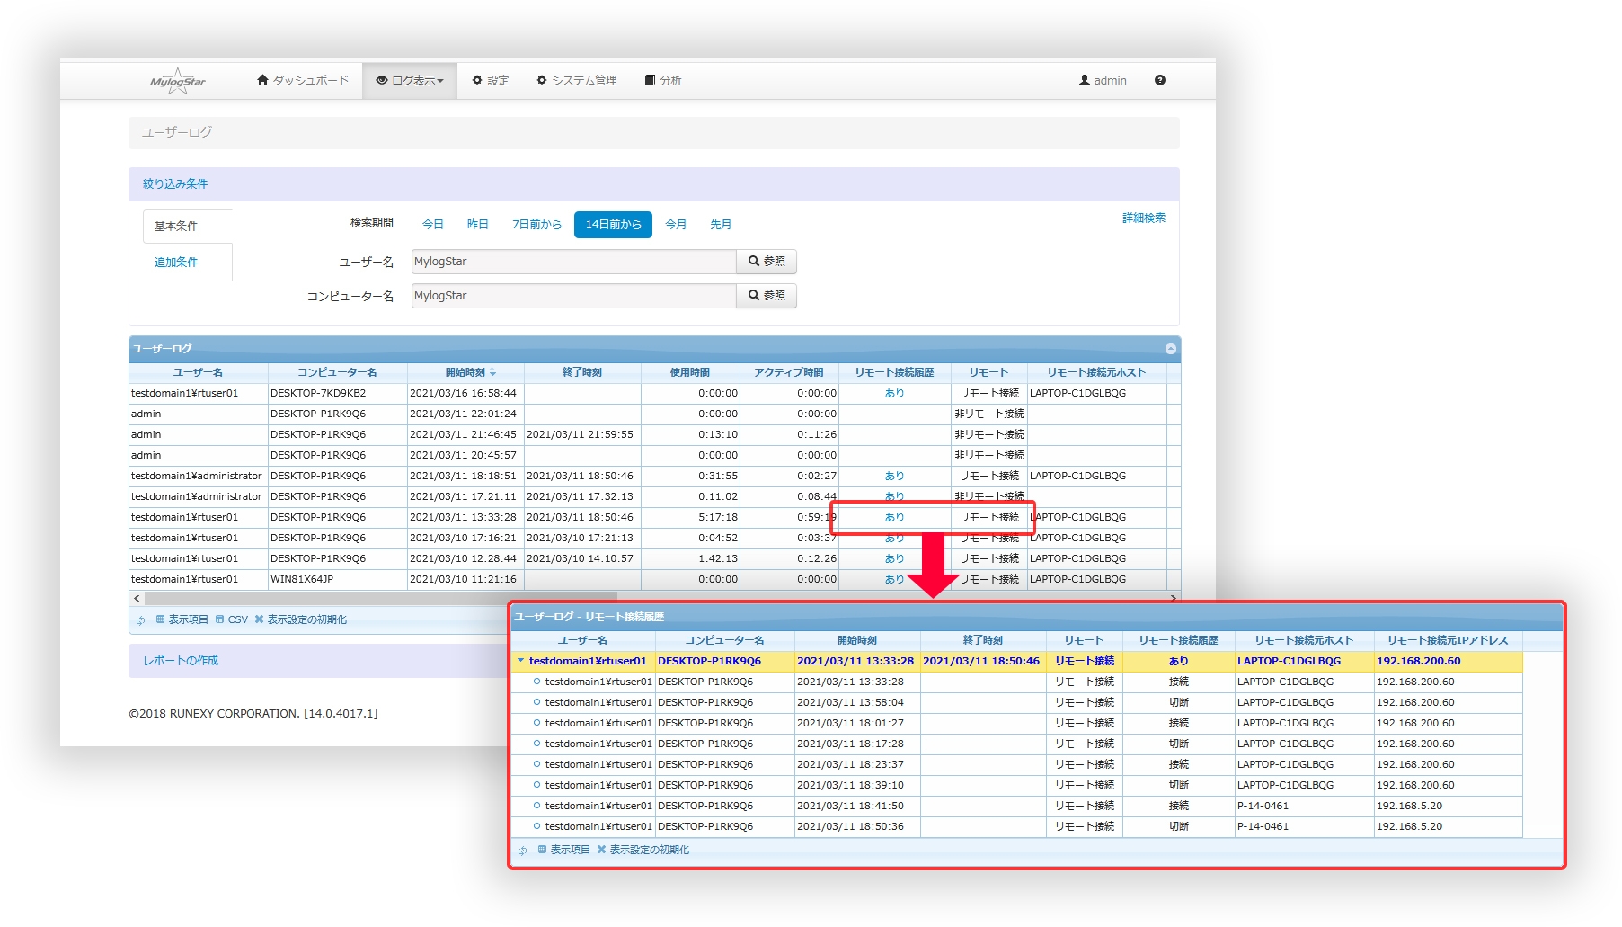Click the MylogStar logo
The width and height of the screenshot is (1622, 927).
pyautogui.click(x=178, y=81)
